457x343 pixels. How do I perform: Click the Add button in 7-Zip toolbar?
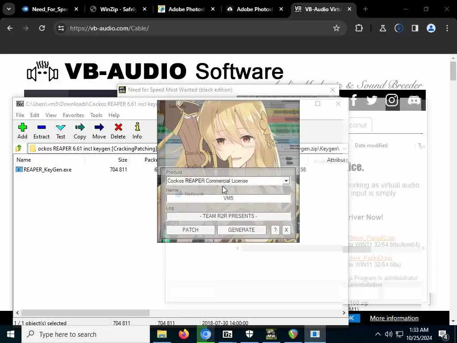[22, 131]
